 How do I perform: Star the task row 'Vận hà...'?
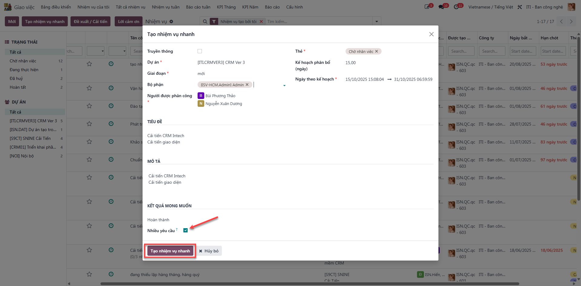click(x=89, y=88)
